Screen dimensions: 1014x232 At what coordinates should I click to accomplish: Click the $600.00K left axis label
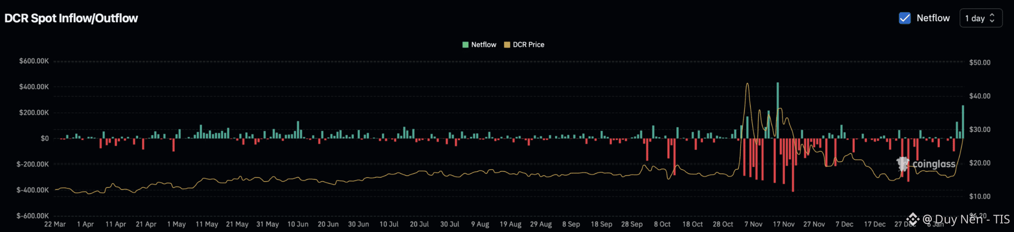(x=34, y=61)
